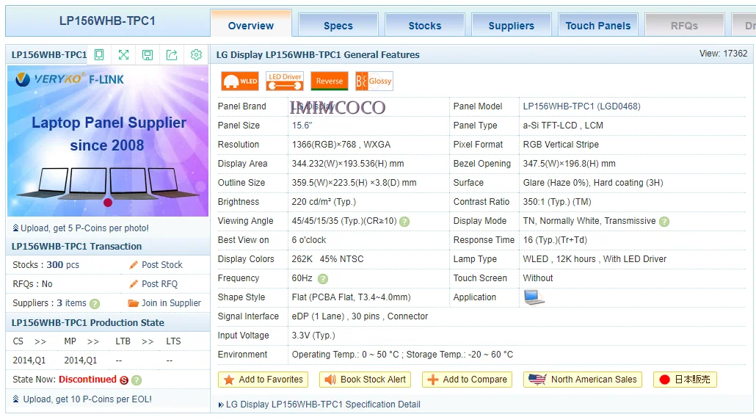Viewport: 756px width, 417px height.
Task: Click the speaker icon on Book Stock Alert
Action: click(330, 380)
